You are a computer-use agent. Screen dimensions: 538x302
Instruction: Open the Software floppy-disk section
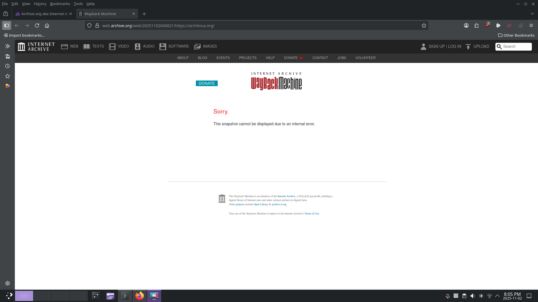(174, 46)
